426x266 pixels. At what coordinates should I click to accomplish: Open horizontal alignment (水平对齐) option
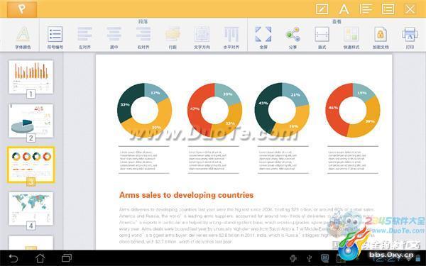pos(231,37)
